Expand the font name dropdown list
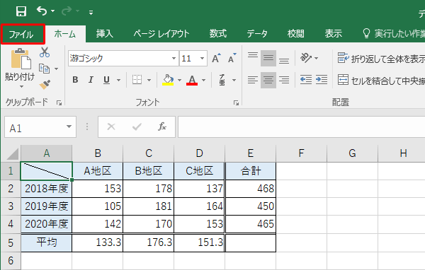The width and height of the screenshot is (425, 270). (174, 58)
